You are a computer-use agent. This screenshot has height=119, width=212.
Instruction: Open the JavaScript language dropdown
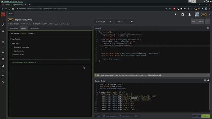tap(103, 22)
